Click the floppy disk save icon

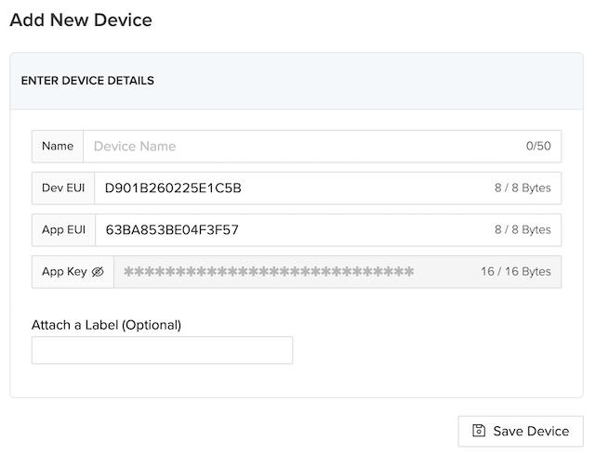(x=479, y=431)
